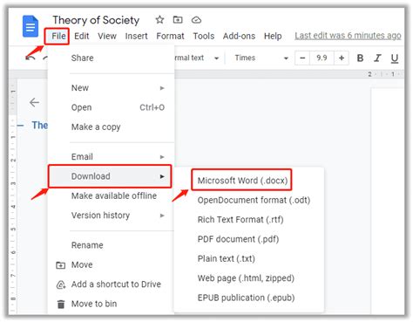Click the undo arrow in the toolbar
Viewport: 413px width, 322px height.
click(30, 58)
